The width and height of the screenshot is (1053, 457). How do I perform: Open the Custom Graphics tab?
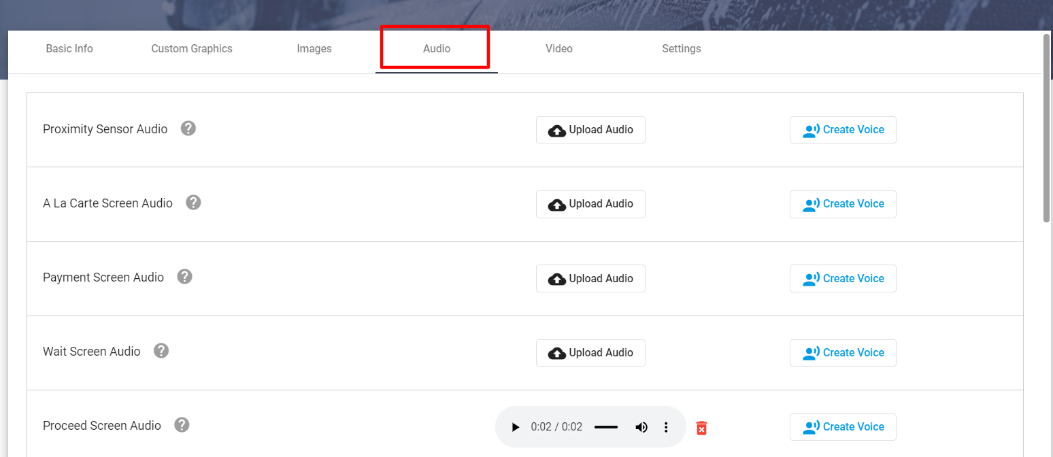(x=192, y=49)
